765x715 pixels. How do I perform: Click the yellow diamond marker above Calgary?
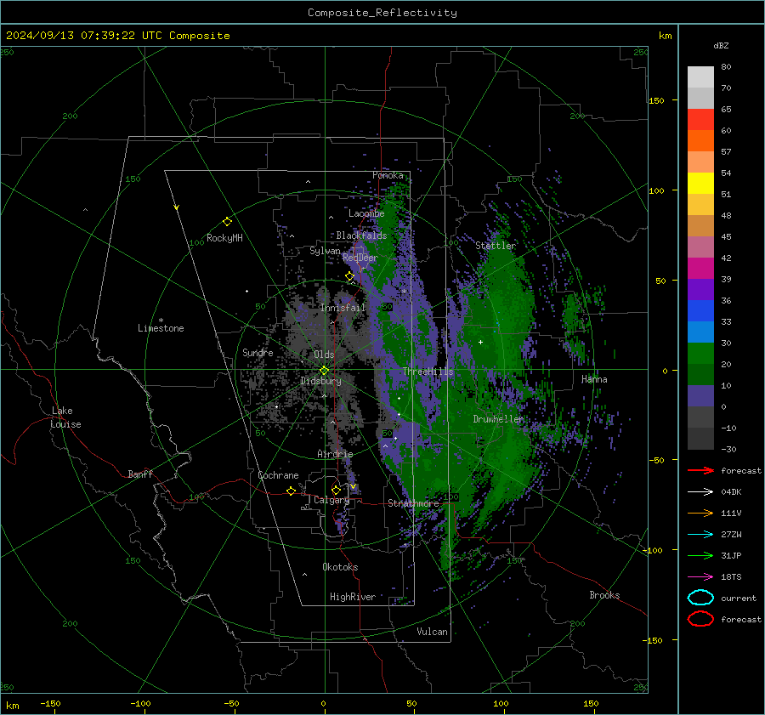pyautogui.click(x=336, y=490)
